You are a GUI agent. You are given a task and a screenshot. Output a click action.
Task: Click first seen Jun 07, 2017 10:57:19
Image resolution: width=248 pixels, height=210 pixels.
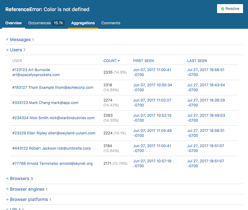152,164
